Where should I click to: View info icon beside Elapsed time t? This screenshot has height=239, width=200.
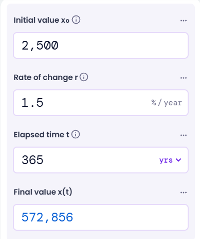76,134
